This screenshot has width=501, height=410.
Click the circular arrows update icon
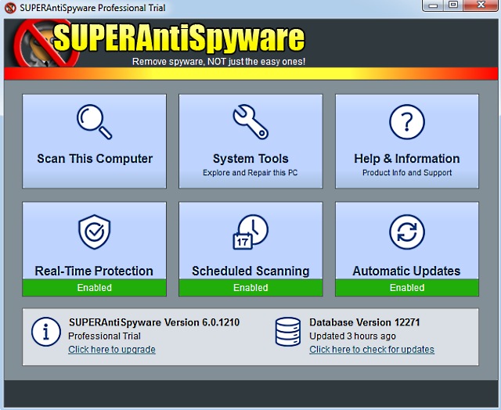pos(407,232)
